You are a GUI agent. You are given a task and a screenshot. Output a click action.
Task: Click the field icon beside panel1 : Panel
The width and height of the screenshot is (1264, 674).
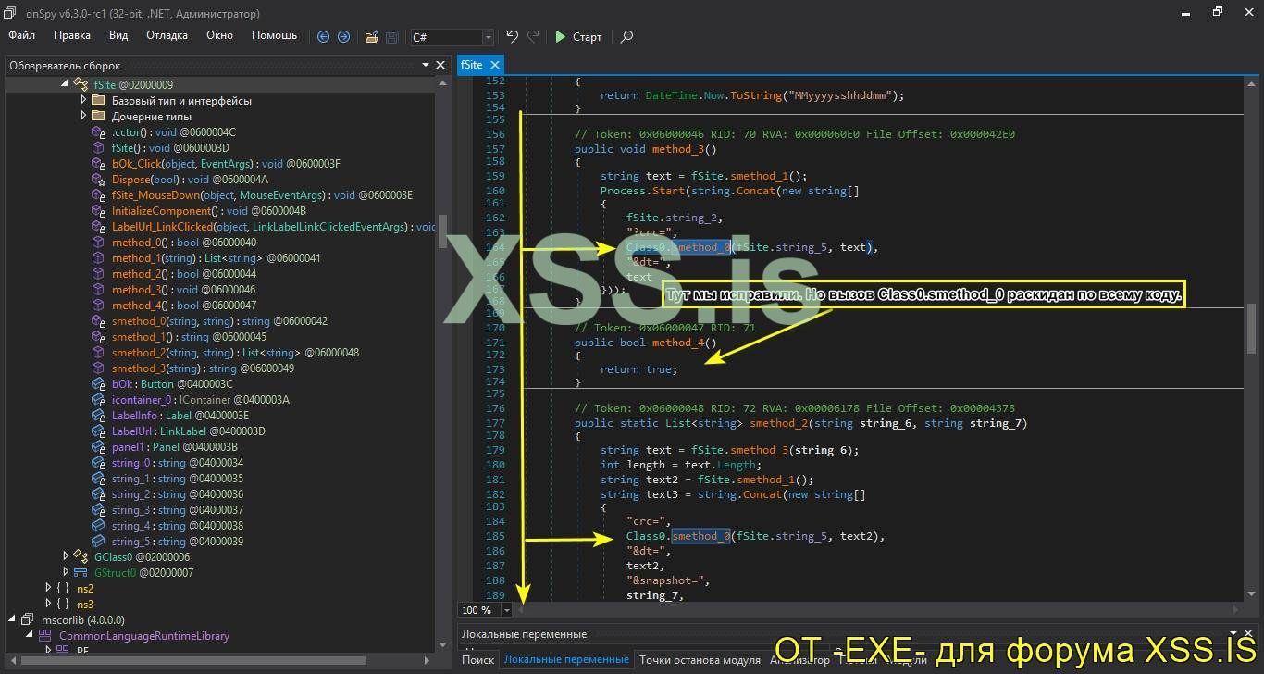(98, 447)
